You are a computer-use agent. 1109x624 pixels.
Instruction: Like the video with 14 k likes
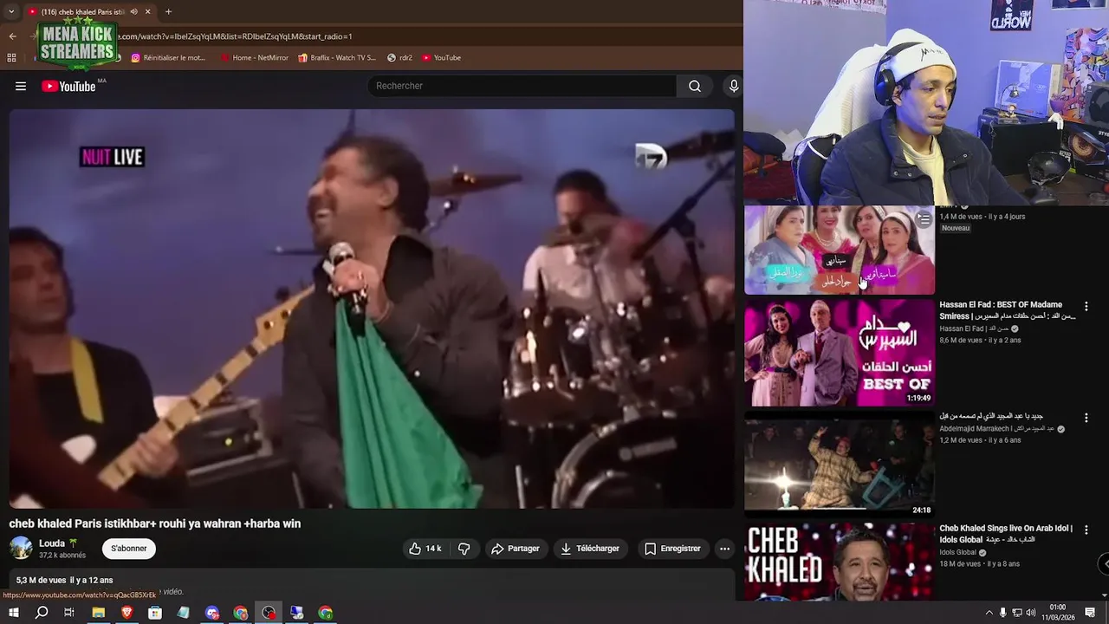[x=425, y=549]
